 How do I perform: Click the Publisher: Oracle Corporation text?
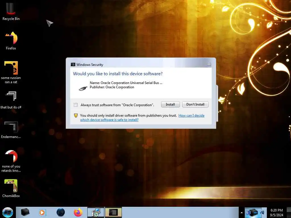tap(112, 87)
